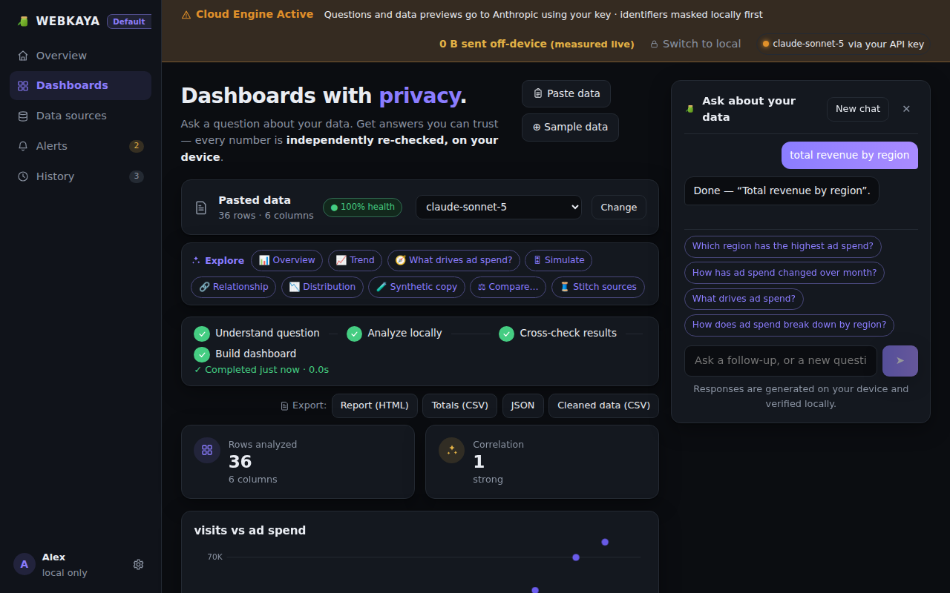
Task: Click the Rows analyzed card icon
Action: click(207, 450)
